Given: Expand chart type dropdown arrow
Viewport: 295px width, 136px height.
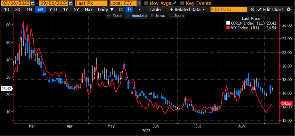Looking at the screenshot, I should (139, 9).
